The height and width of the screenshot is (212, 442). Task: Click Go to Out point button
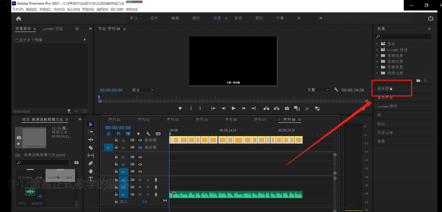tap(254, 108)
